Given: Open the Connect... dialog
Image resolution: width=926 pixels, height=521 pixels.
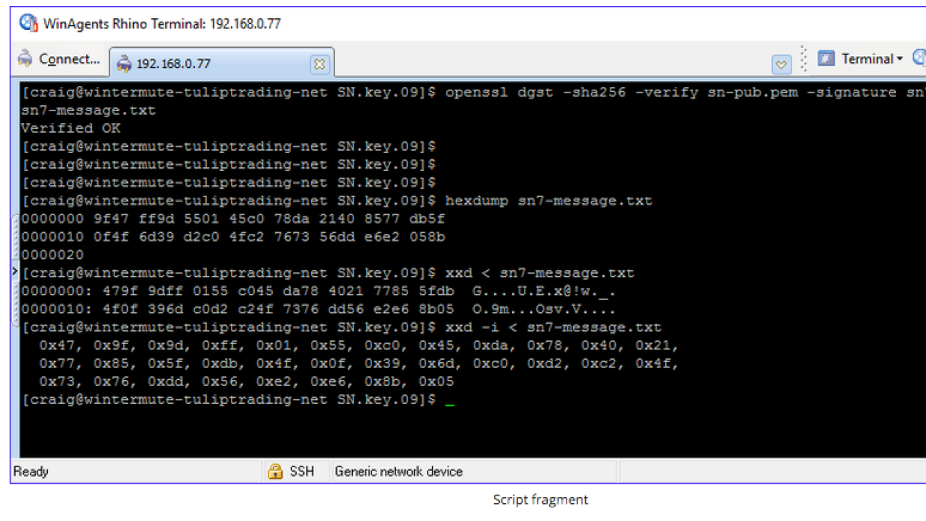Looking at the screenshot, I should (60, 59).
